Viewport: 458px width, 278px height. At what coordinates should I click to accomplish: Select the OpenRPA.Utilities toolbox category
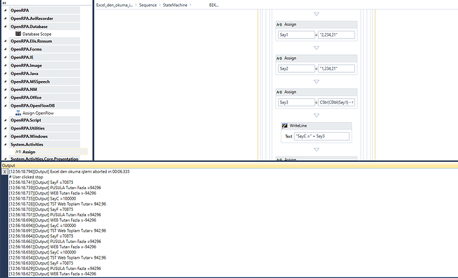[x=44, y=128]
